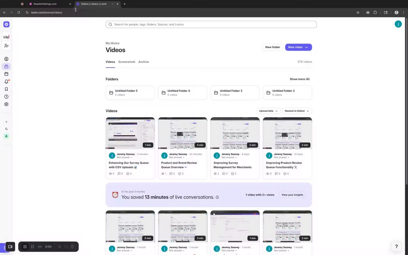
Task: Open the 2 min Survey Management thumbnail
Action: point(235,133)
